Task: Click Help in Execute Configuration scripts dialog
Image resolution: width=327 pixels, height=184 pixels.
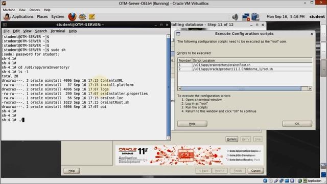Action: coord(192,124)
